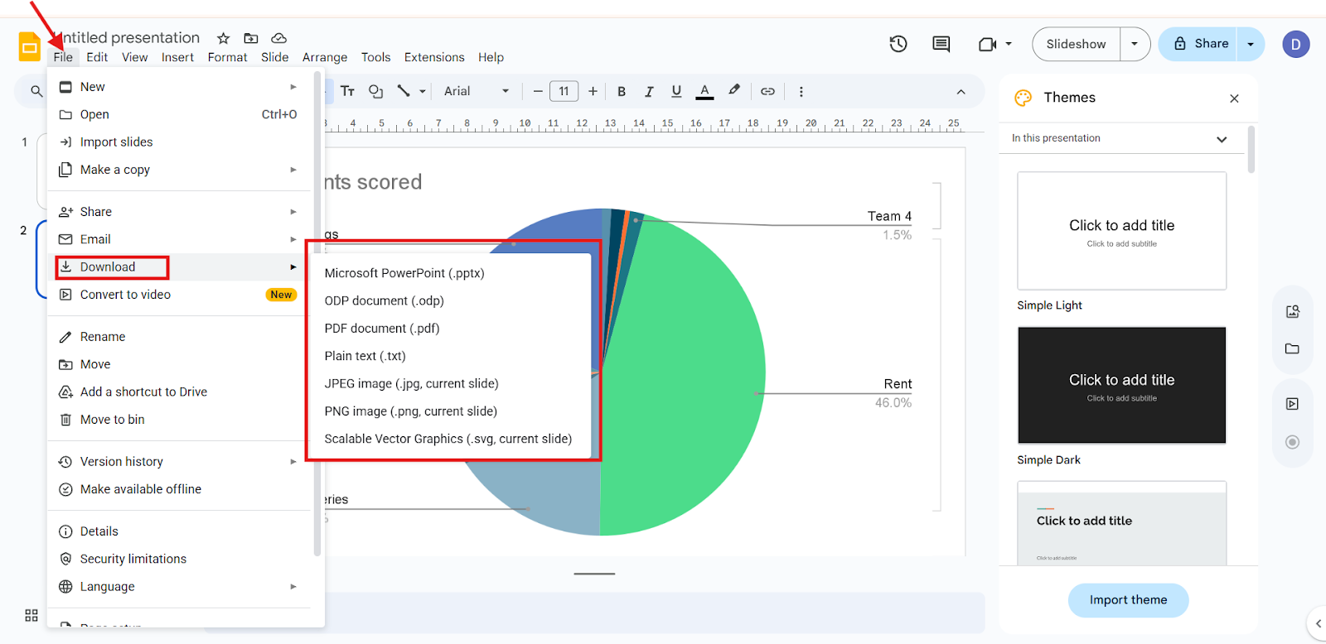Screen dimensions: 1326x644
Task: Click the move-to-folder icon beside the title
Action: 251,38
